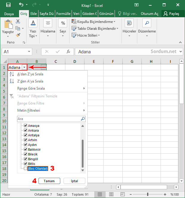The width and height of the screenshot is (185, 198).
Task: Switch to the Formülle ribbon tab
Action: [63, 14]
